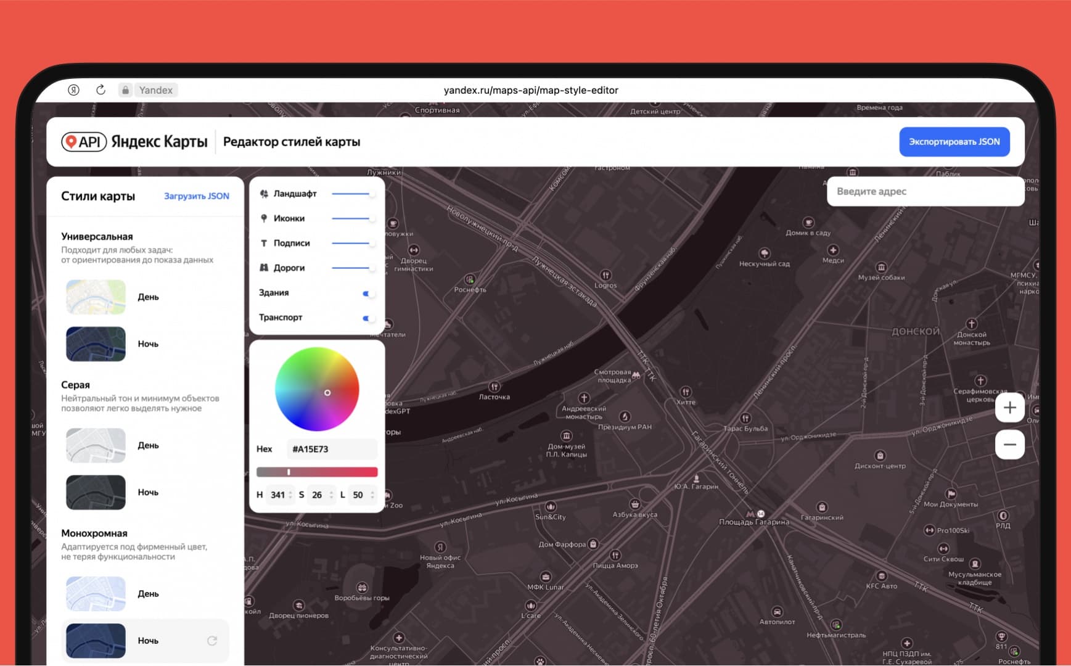Click the Воробьёвы горы marker icon

(362, 588)
